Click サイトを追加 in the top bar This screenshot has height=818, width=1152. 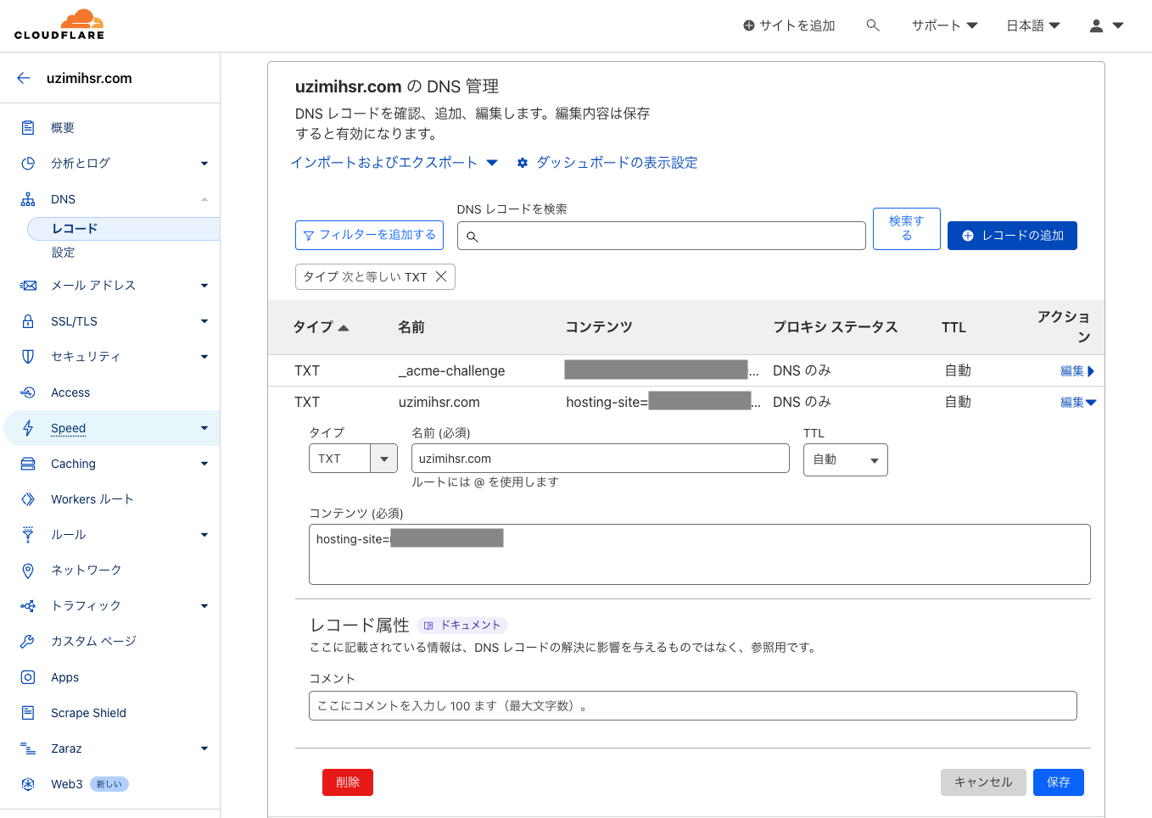[x=789, y=25]
